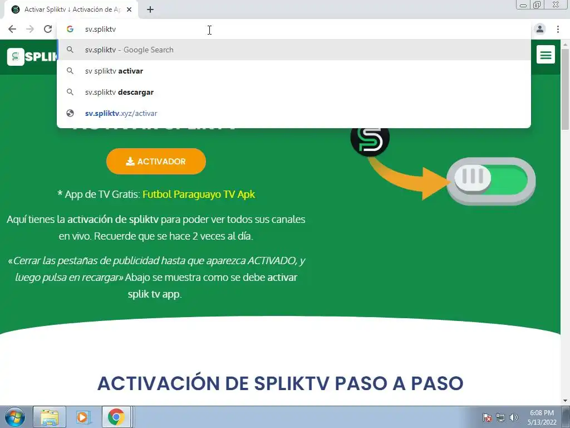Select the Chrome taskbar icon
The image size is (570, 428).
[x=116, y=417]
